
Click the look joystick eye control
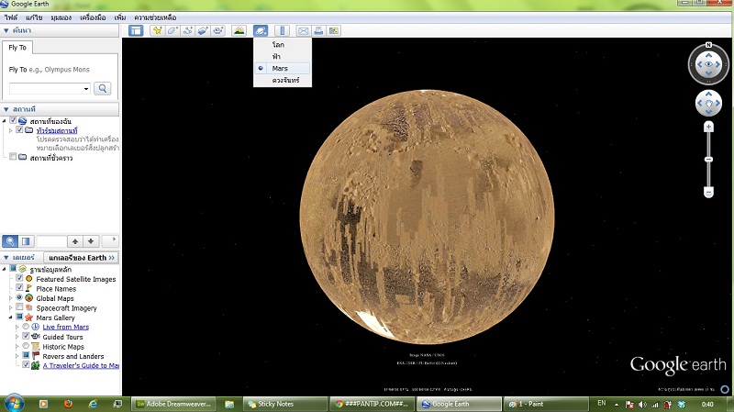[708, 64]
